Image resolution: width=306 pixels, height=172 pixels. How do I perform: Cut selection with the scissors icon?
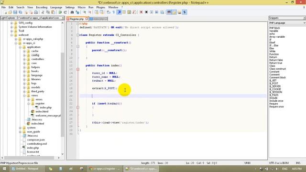(x=43, y=12)
